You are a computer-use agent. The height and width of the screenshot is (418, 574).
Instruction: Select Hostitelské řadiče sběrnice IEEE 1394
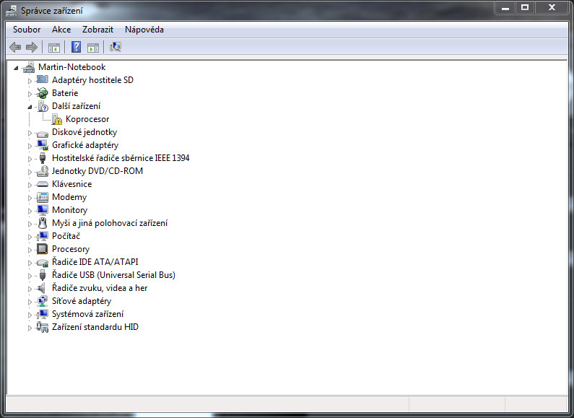[121, 158]
